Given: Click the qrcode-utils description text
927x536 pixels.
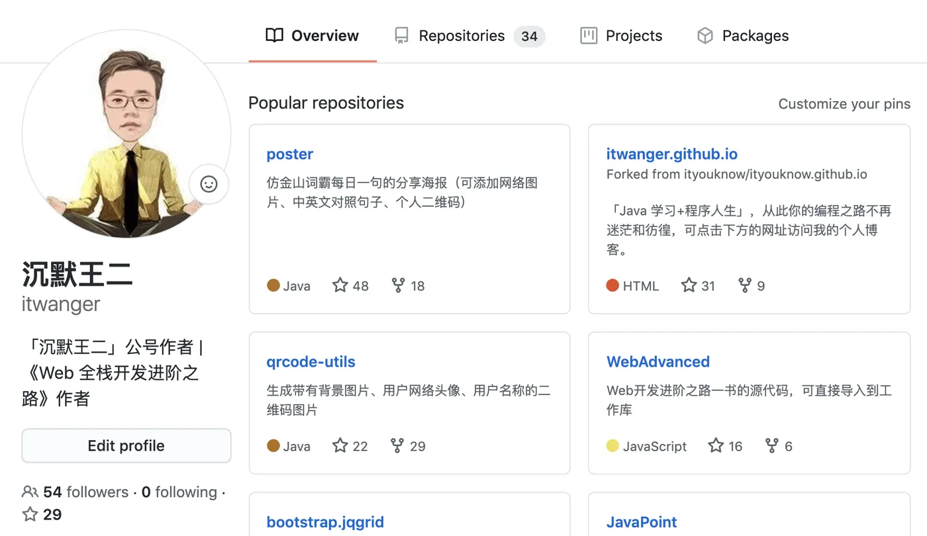Looking at the screenshot, I should coord(409,400).
